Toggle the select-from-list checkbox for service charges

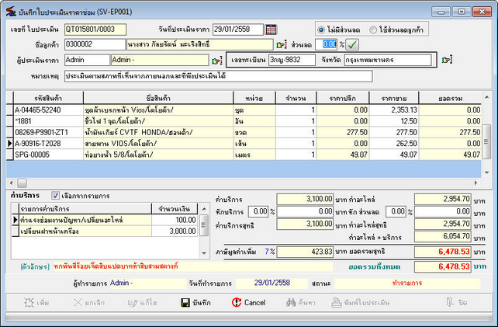[x=55, y=195]
